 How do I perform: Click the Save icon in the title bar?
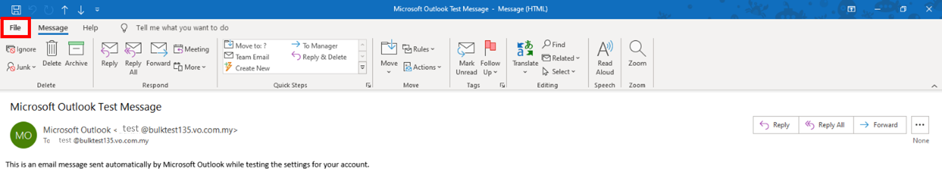point(16,9)
